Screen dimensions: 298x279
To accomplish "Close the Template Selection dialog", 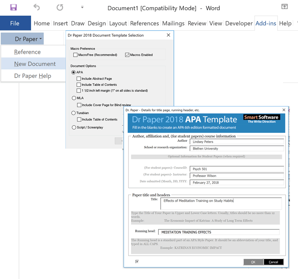I will point(168,35).
